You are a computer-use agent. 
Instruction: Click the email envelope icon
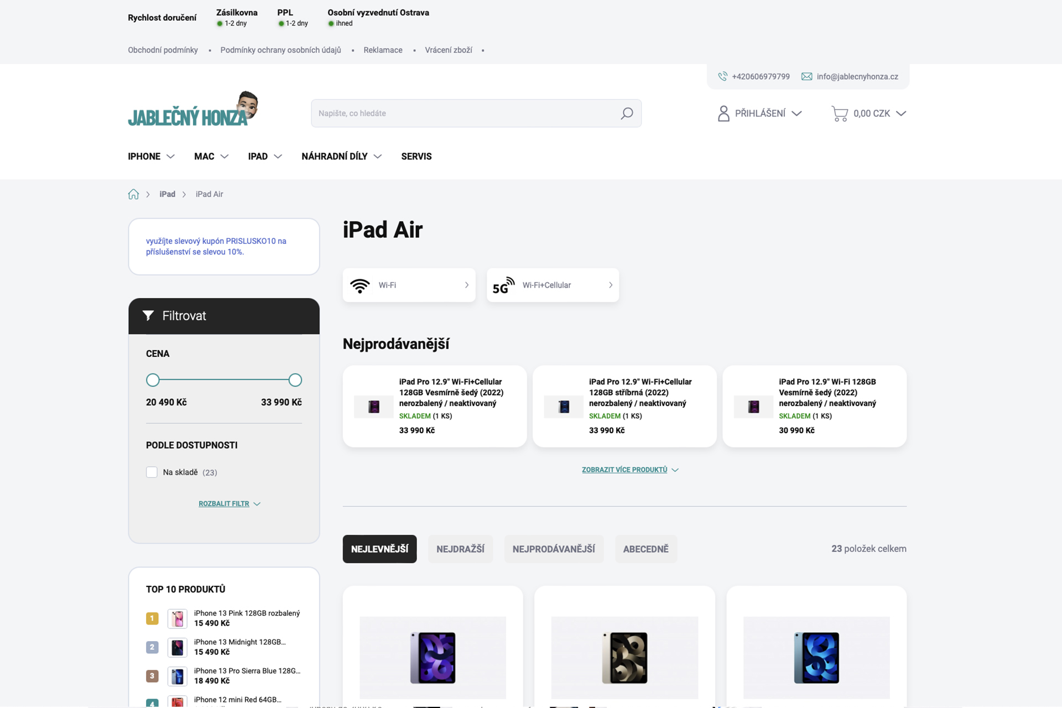point(807,76)
